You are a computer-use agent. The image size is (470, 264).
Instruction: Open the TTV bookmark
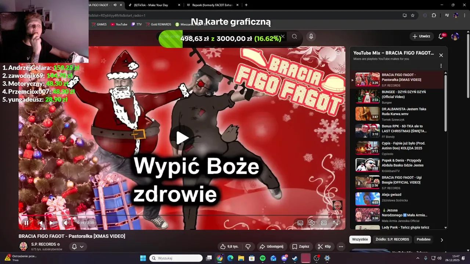[x=137, y=25]
